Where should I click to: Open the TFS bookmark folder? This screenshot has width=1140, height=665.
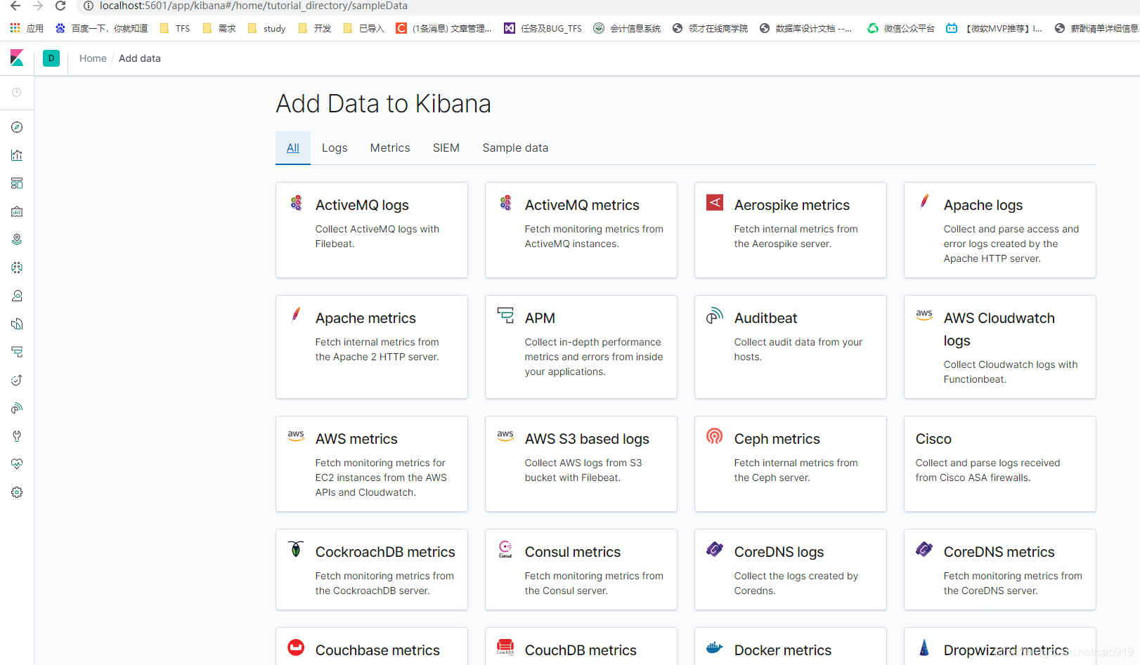tap(176, 29)
